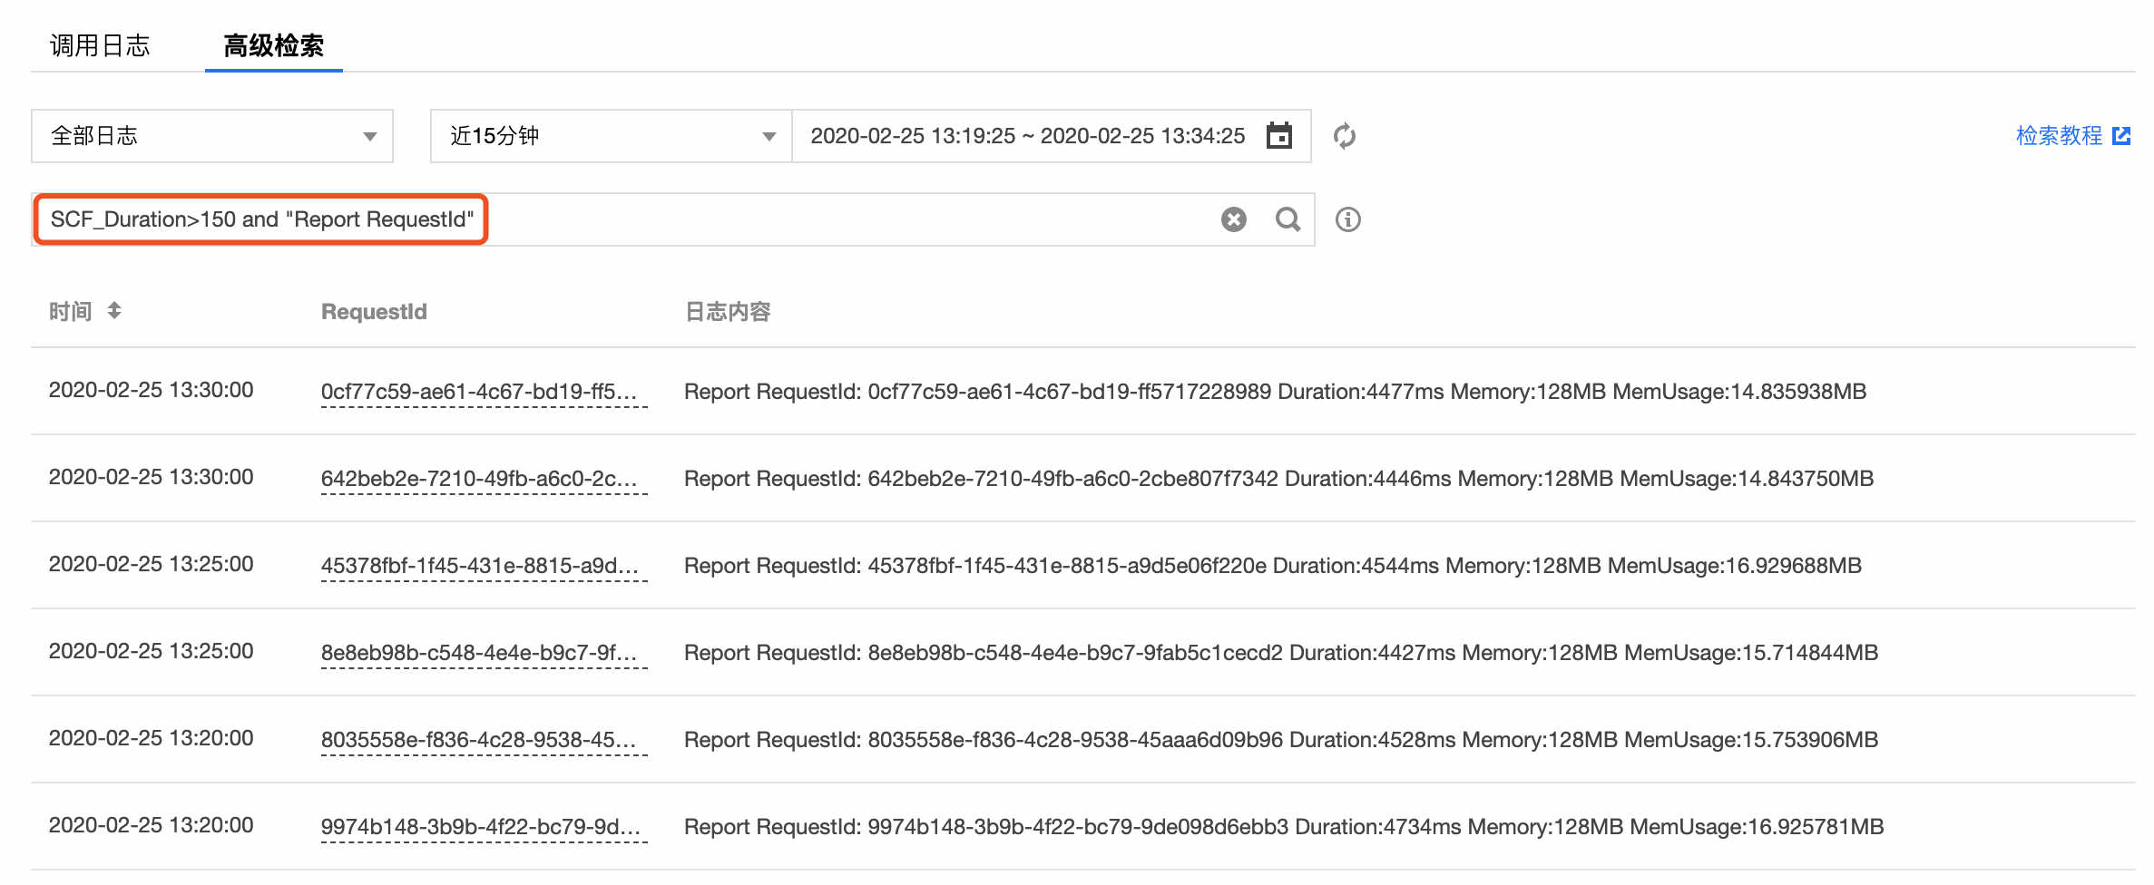Click time cell of the 9974b148 row
2154x885 pixels.
coord(152,825)
